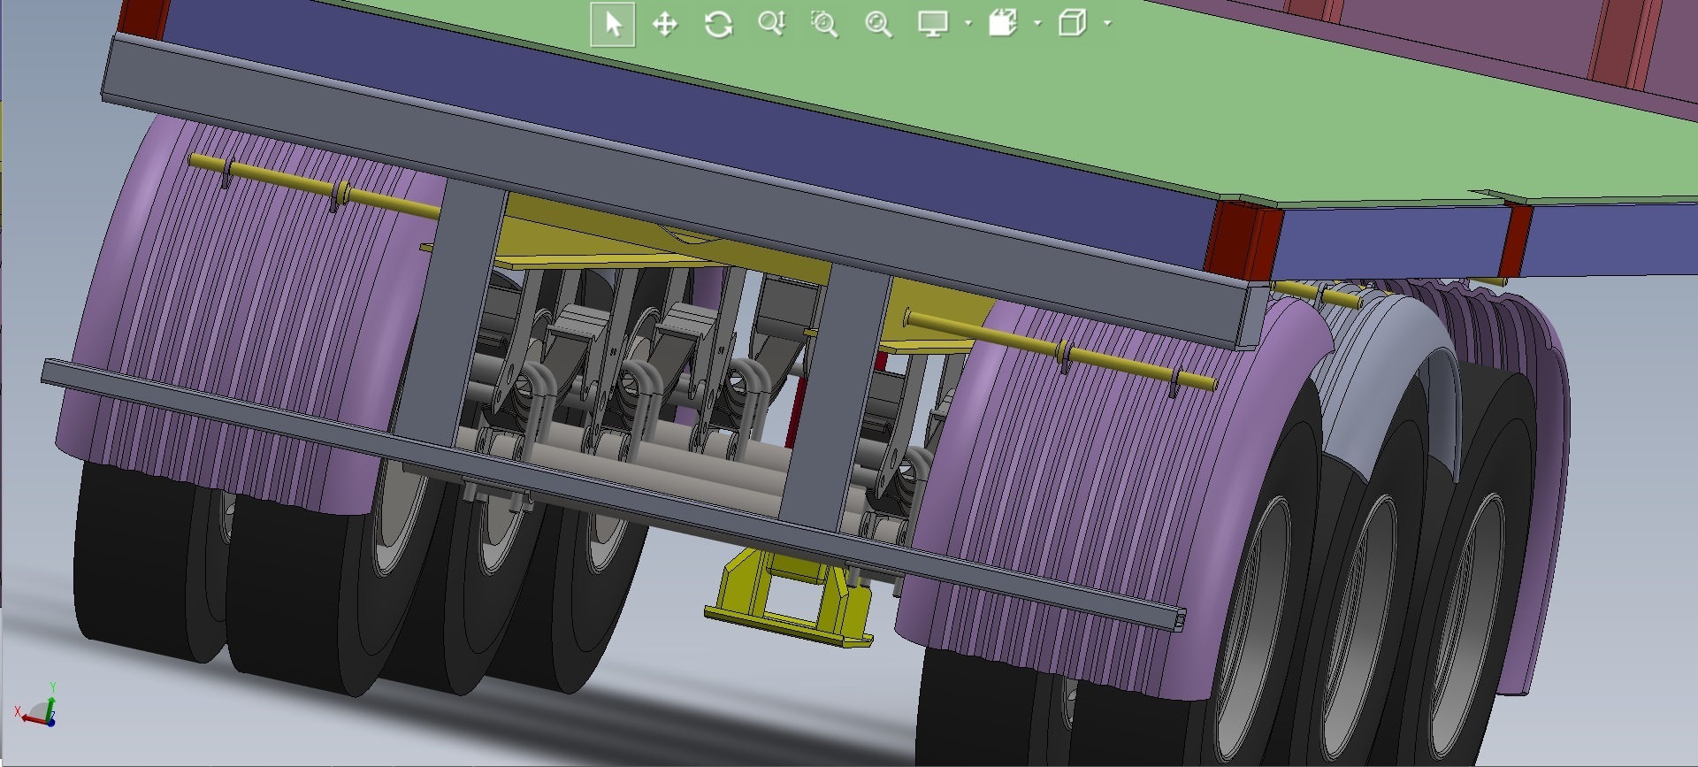Click the box with arrows orientation icon

point(1003,24)
